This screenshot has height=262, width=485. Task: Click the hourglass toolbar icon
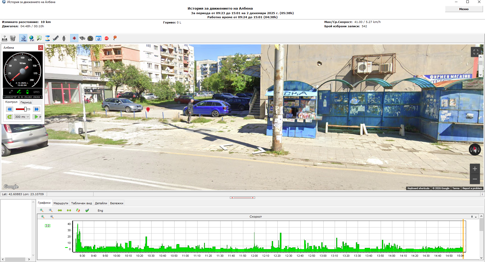pos(47,38)
